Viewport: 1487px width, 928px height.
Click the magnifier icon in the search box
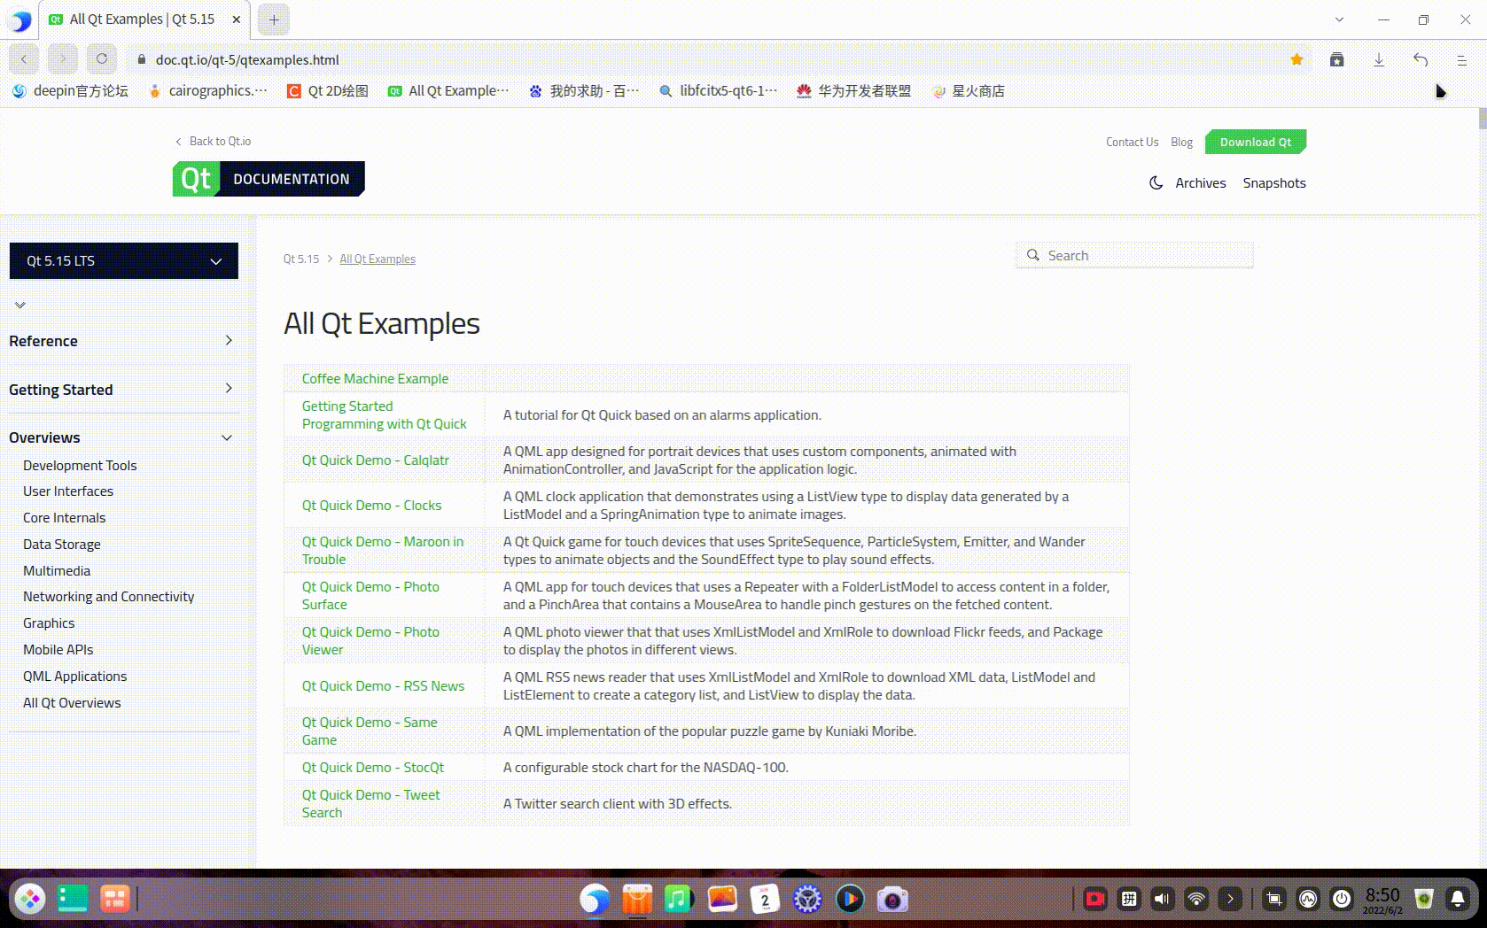1033,255
